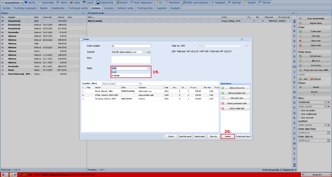Screen dimensions: 332x177
Task: Jump to top of alphabet index
Action: (294, 21)
